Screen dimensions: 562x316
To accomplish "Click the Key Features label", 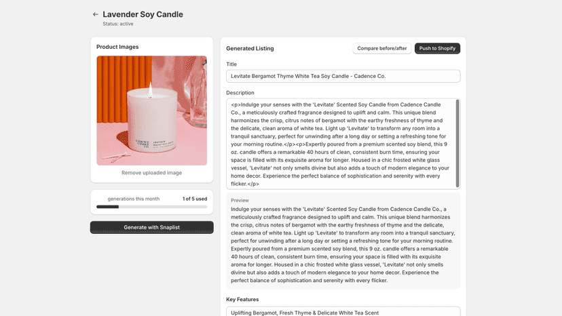I will pos(242,300).
